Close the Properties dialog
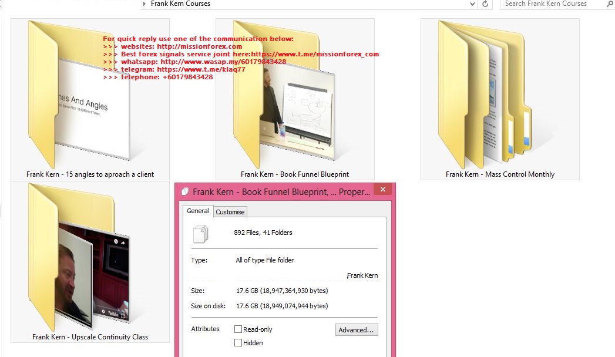This screenshot has height=357, width=615. tap(383, 190)
